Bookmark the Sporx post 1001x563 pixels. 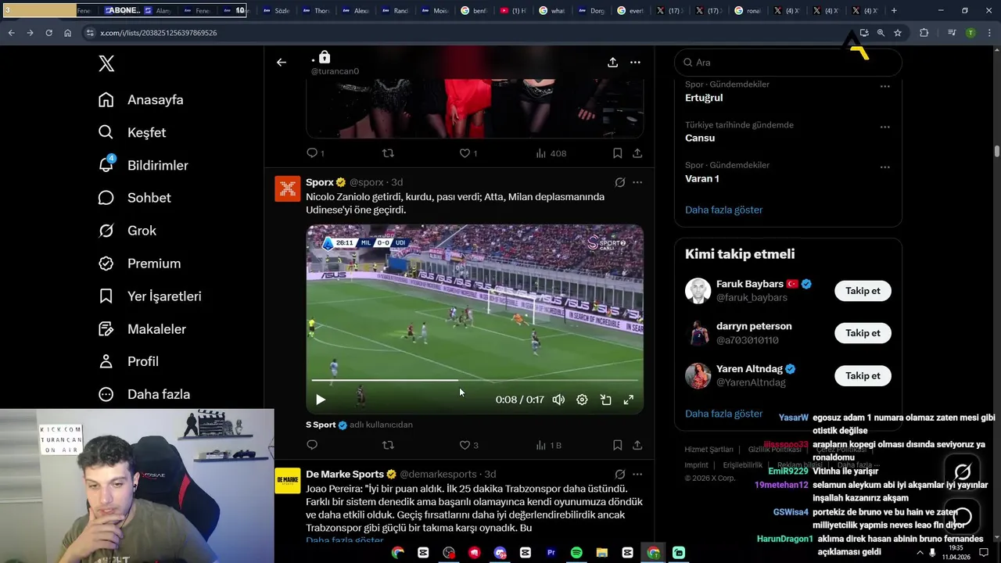(617, 445)
